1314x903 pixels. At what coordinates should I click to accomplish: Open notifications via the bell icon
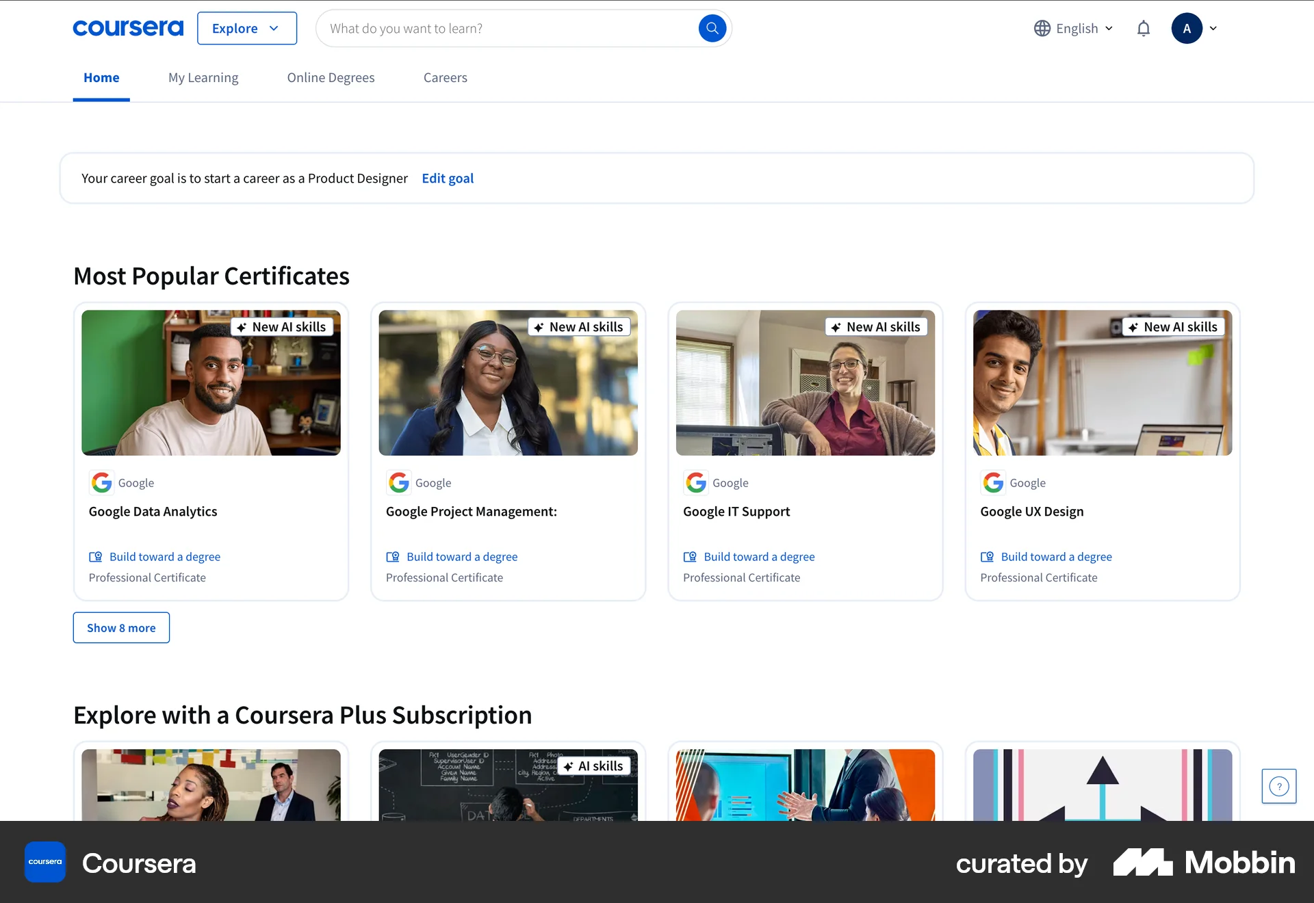pyautogui.click(x=1144, y=28)
